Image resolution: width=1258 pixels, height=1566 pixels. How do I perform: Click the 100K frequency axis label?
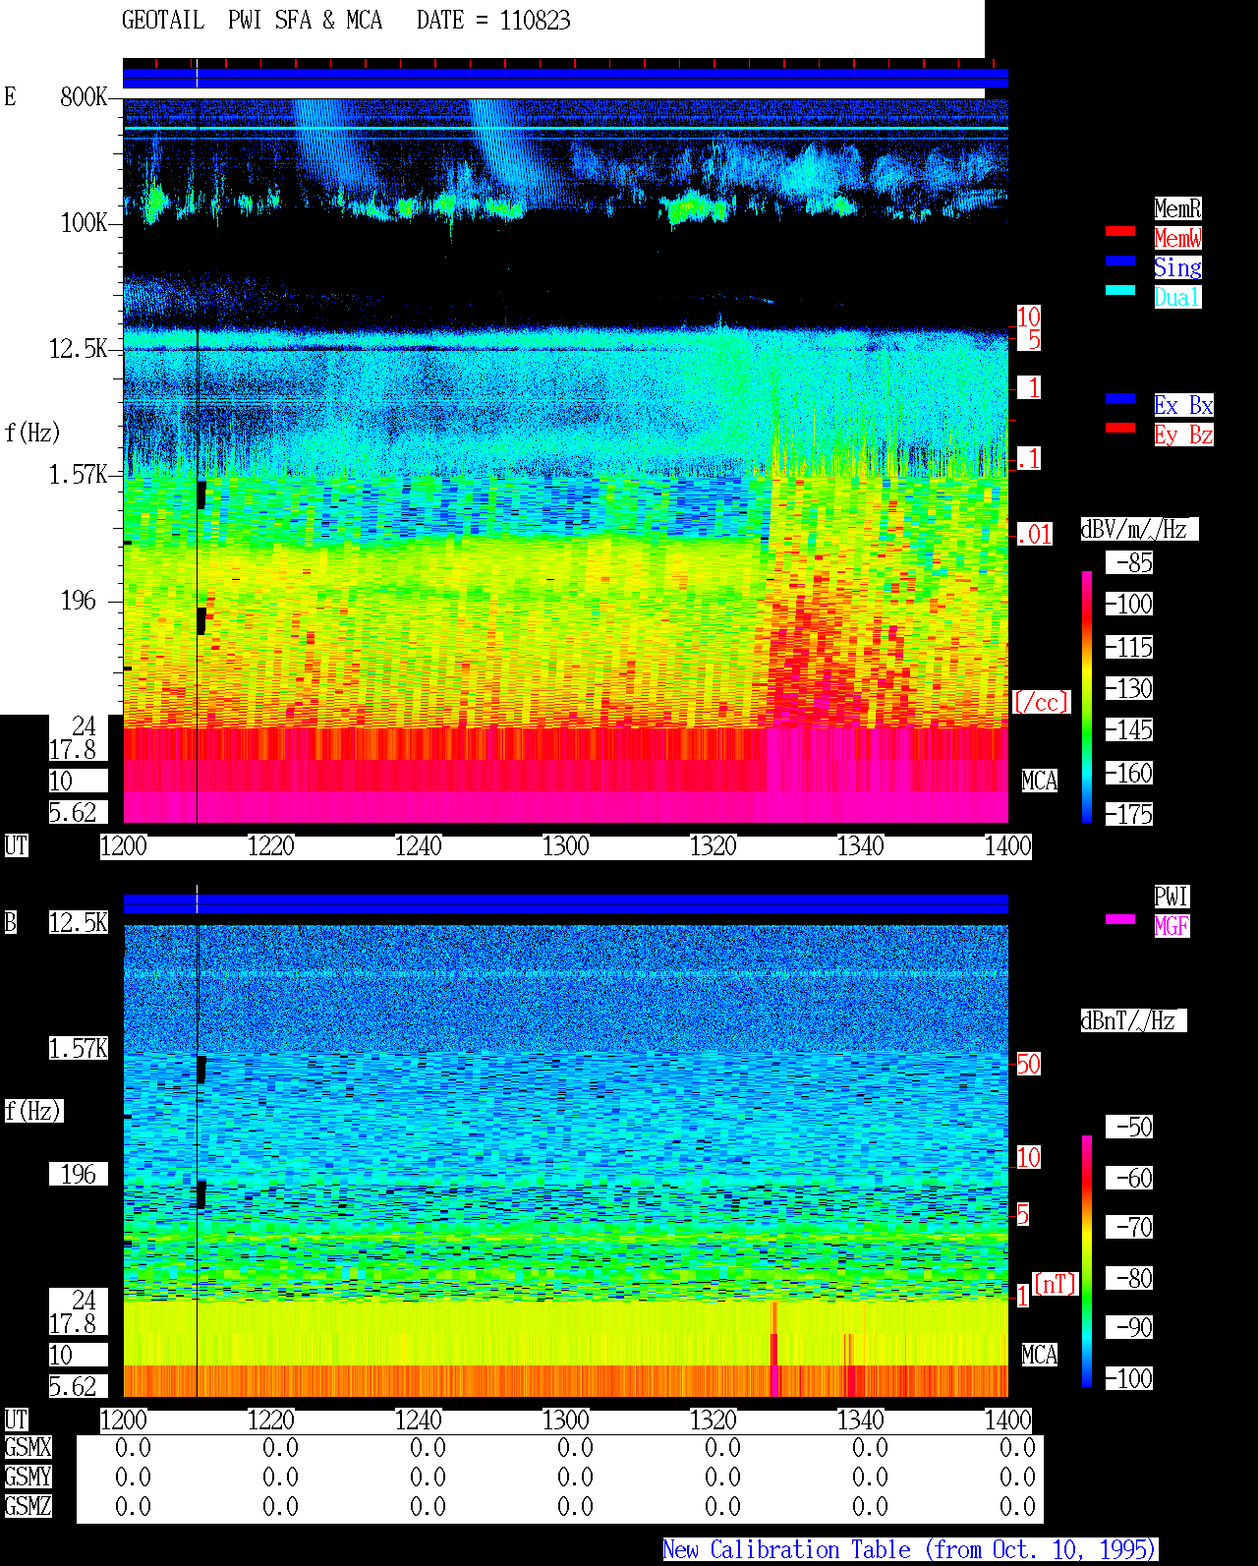[85, 223]
